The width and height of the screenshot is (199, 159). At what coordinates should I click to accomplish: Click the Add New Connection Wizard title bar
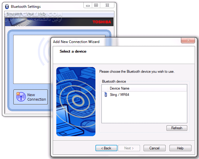[114, 42]
